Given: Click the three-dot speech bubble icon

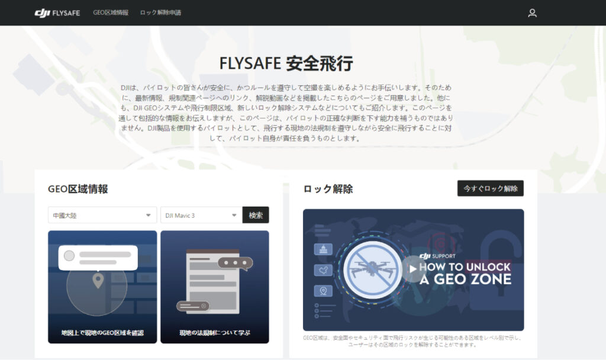Looking at the screenshot, I should point(235,262).
